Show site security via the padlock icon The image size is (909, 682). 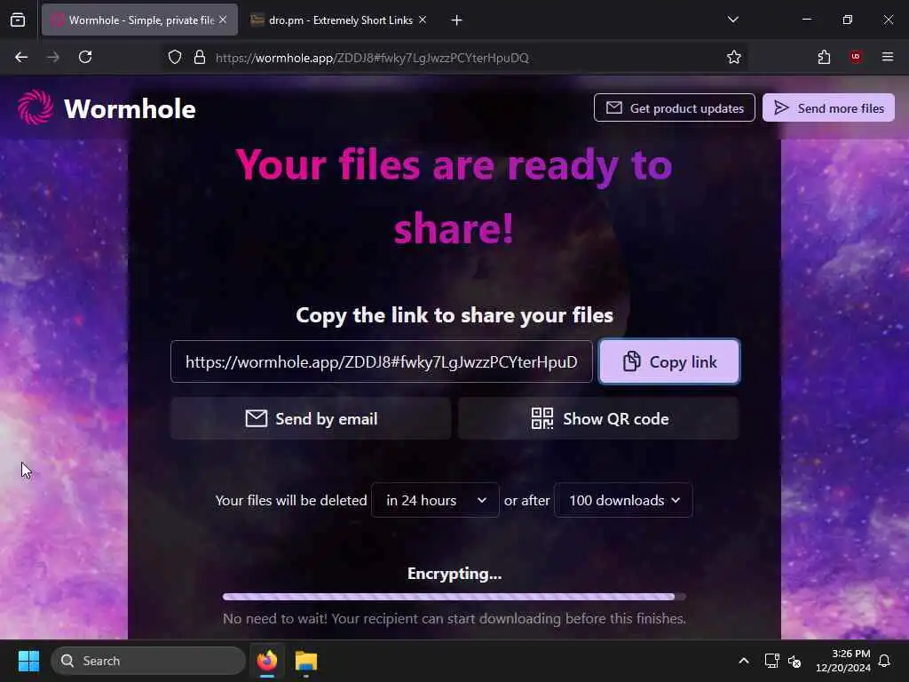(200, 58)
